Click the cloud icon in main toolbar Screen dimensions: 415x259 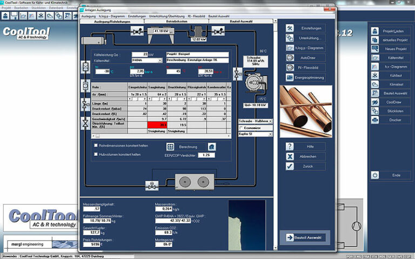50,16
